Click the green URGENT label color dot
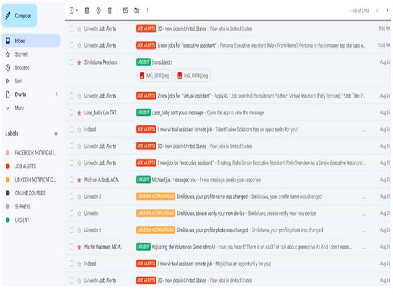Screen dimensions: 393x295 (7, 220)
